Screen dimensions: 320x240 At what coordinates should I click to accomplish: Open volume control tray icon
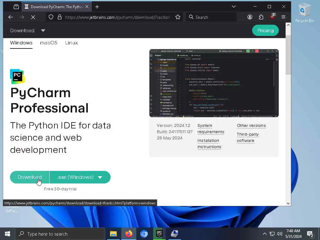tap(280, 234)
